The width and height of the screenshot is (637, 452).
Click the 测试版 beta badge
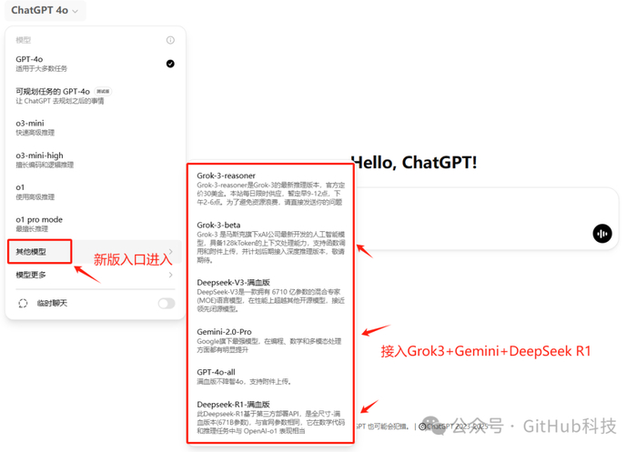click(103, 91)
